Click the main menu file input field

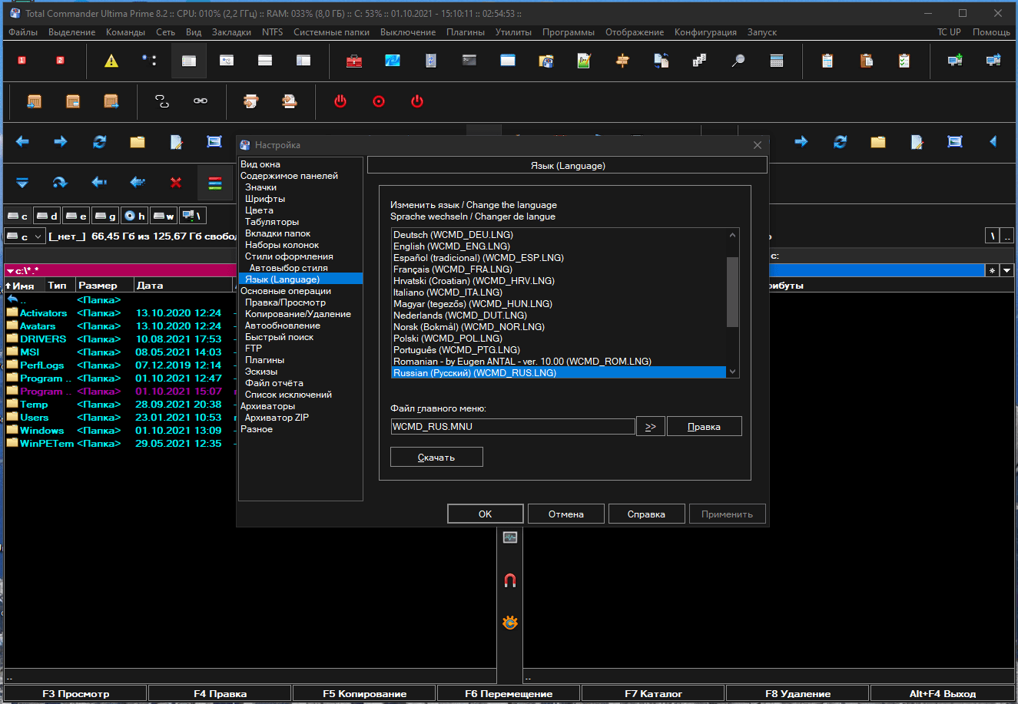pos(513,426)
